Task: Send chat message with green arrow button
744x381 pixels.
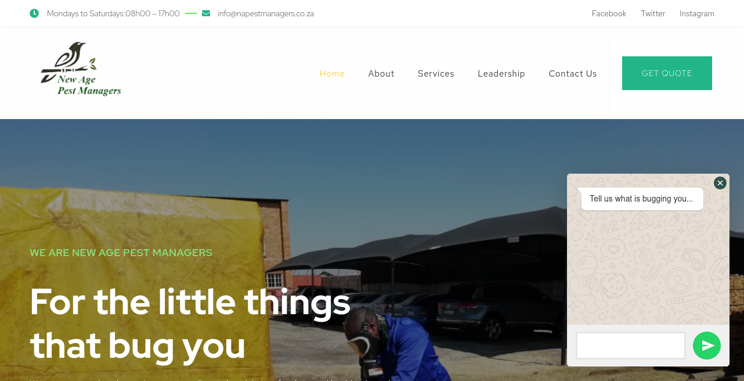Action: 707,346
